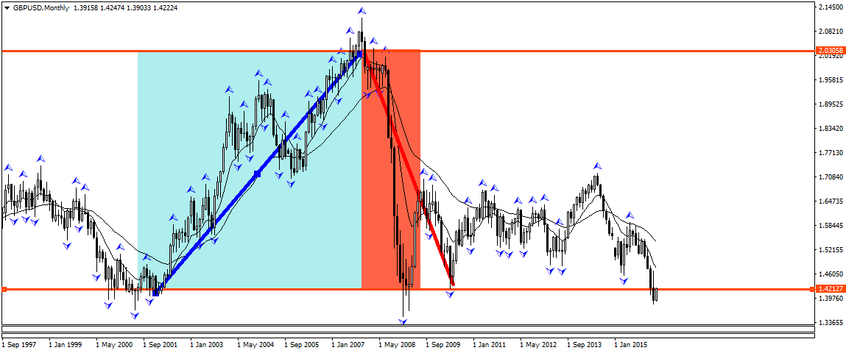
Task: Click the 1.33655 price axis label
Action: click(831, 322)
